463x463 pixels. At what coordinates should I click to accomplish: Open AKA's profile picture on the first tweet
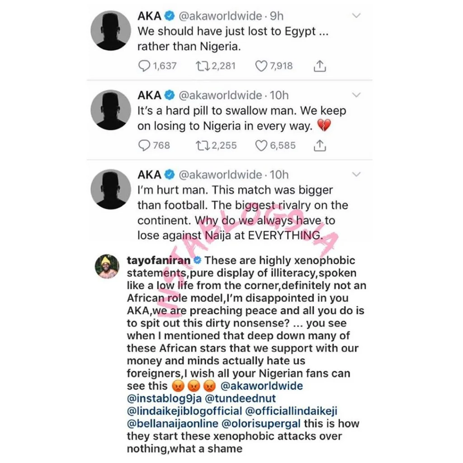pyautogui.click(x=111, y=30)
